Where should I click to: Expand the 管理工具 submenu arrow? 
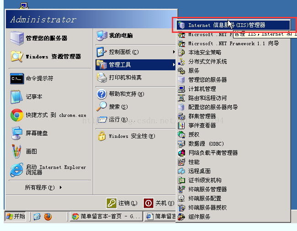click(174, 65)
